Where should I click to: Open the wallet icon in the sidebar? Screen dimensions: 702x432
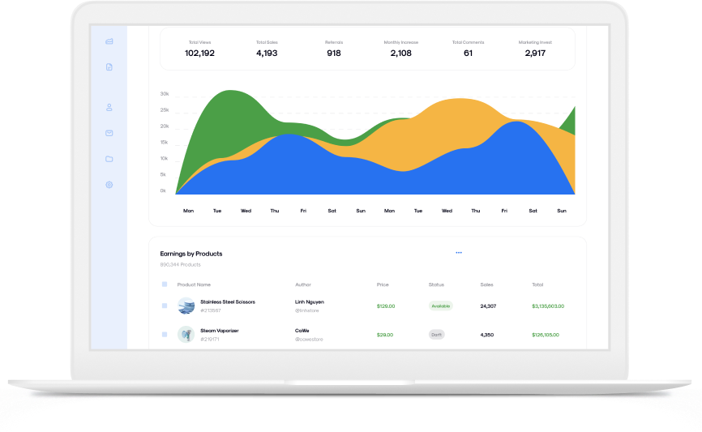pos(109,41)
